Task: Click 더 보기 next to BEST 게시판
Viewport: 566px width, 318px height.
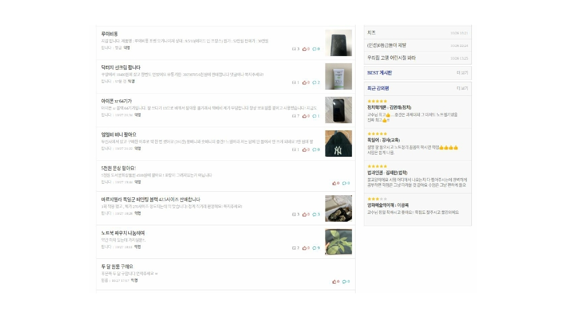Action: tap(462, 73)
